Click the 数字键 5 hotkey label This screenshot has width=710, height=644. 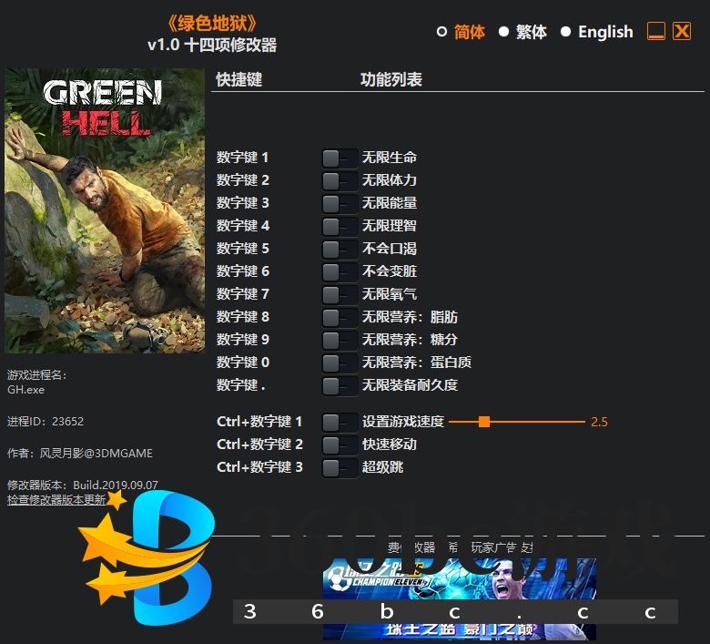pos(242,249)
